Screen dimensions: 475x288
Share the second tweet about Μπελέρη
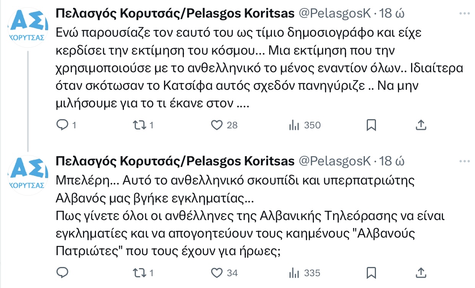[421, 273]
